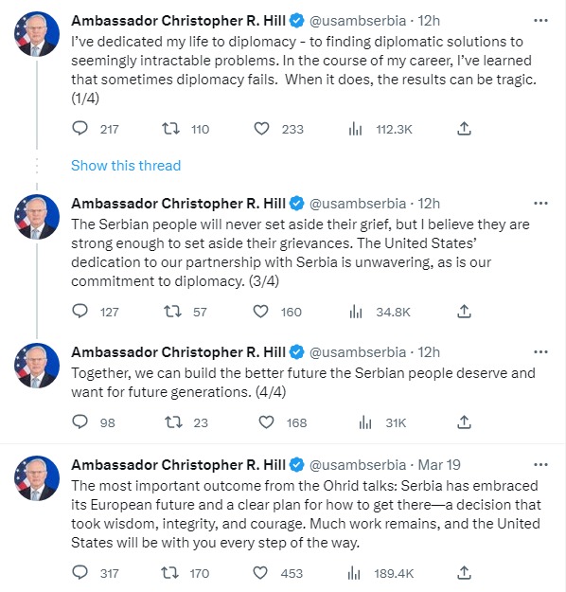Open more options on the (3/4) tweet
The image size is (566, 592).
tap(540, 203)
